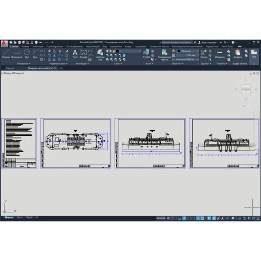Select the Отрезок line tool
This screenshot has height=261, width=261.
6,54
